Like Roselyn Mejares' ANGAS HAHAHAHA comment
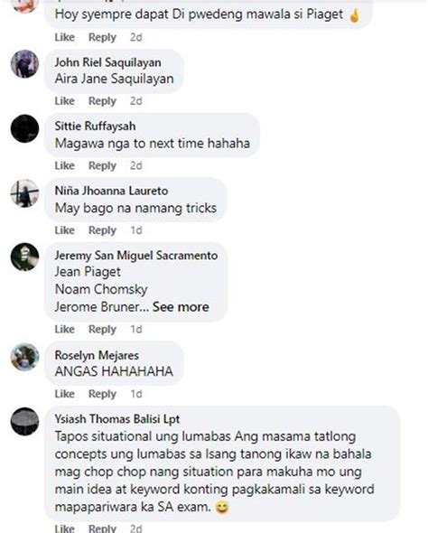428x533 pixels. pyautogui.click(x=64, y=394)
